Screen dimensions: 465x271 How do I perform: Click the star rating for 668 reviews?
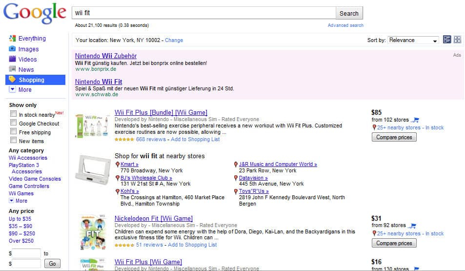tap(124, 139)
